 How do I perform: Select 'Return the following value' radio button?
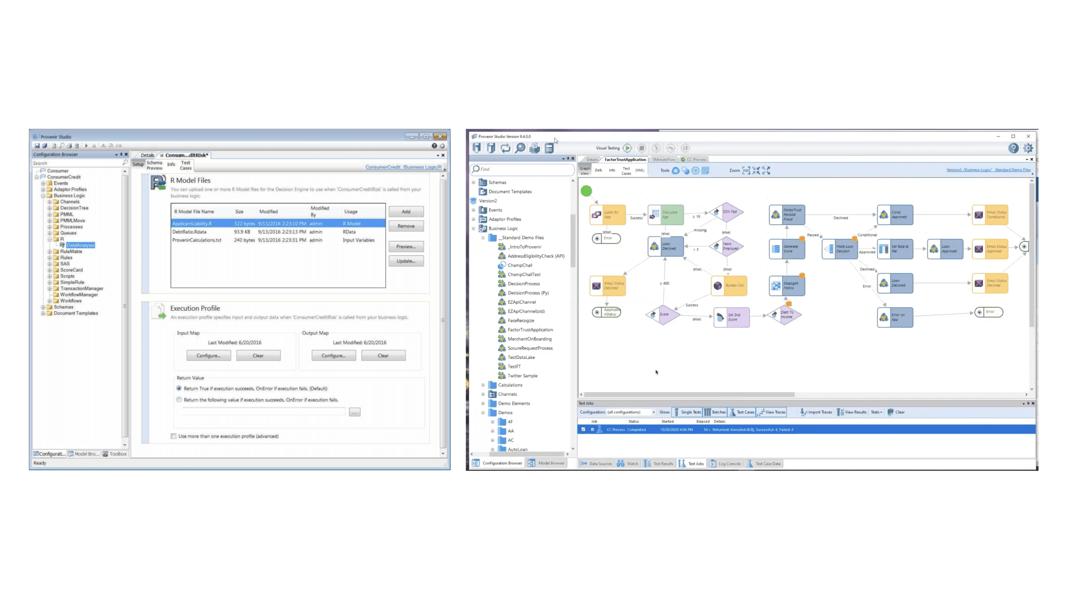click(x=179, y=400)
